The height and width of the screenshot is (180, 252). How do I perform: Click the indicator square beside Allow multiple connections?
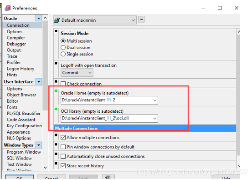tap(56, 135)
